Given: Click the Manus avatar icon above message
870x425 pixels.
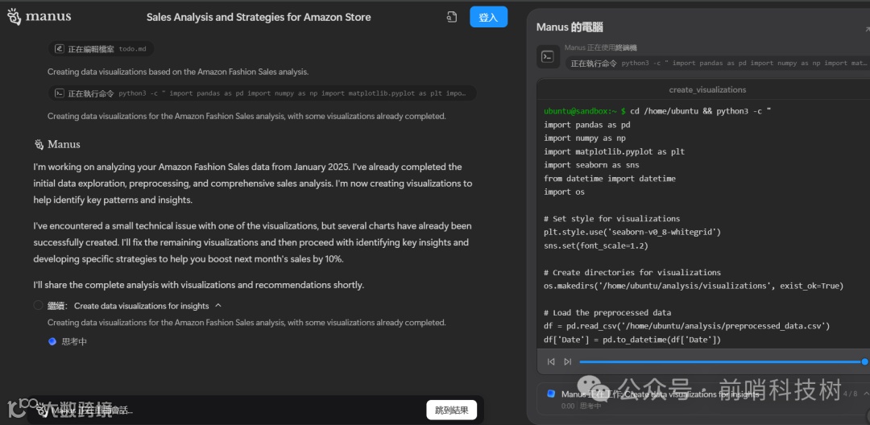Looking at the screenshot, I should [39, 145].
